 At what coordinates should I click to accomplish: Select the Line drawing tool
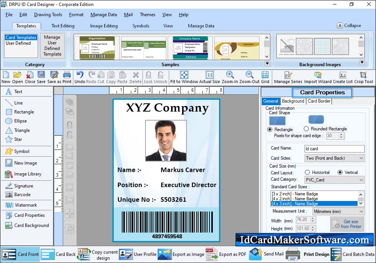pyautogui.click(x=14, y=103)
